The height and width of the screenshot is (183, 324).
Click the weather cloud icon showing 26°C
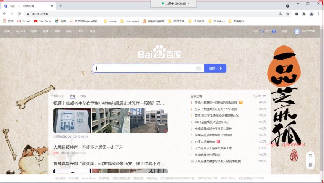pyautogui.click(x=262, y=31)
